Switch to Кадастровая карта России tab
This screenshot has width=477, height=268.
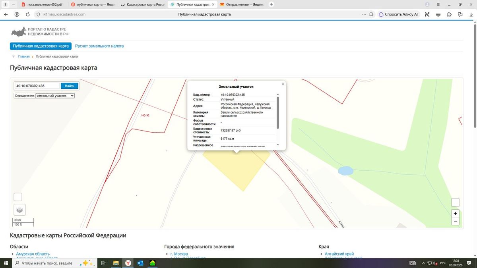pos(142,4)
